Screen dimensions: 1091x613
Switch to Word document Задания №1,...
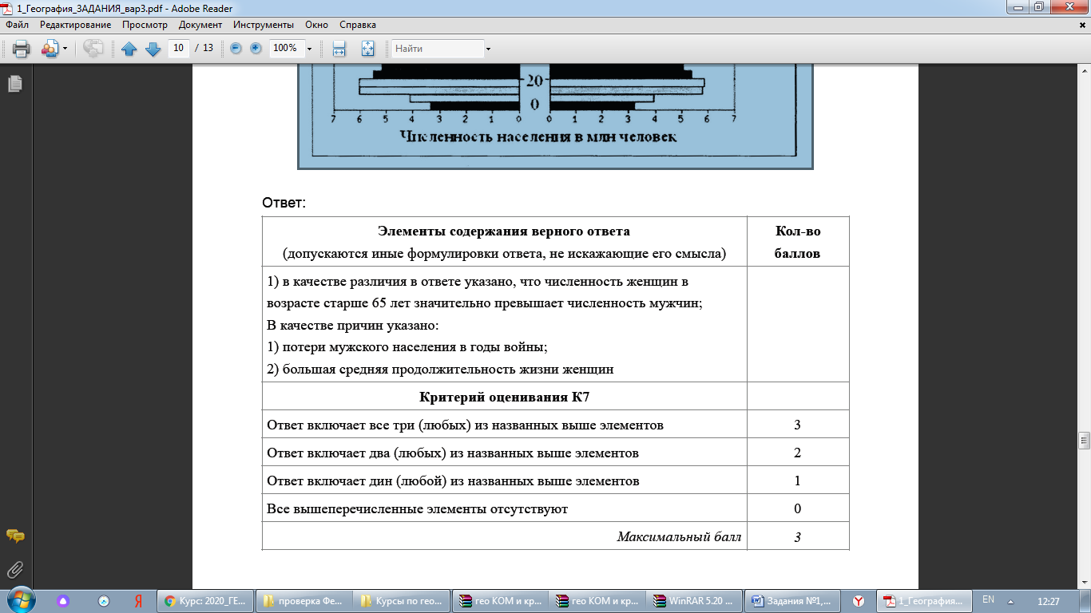coord(792,600)
